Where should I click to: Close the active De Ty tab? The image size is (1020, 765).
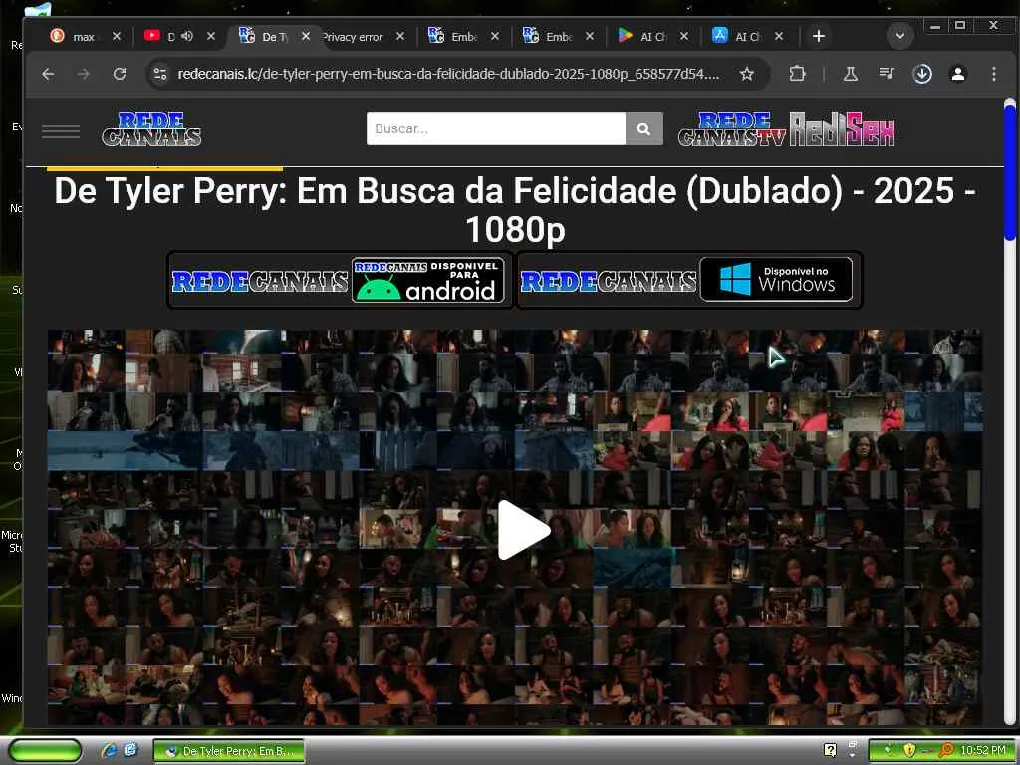305,37
